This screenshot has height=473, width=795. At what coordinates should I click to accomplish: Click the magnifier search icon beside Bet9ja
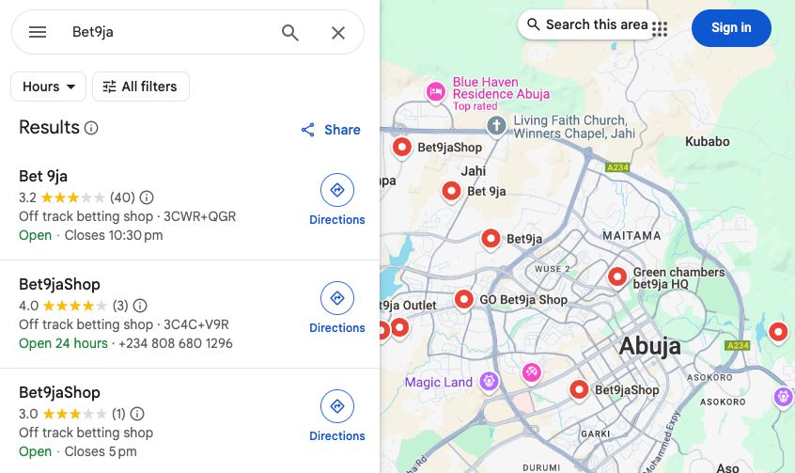(290, 33)
